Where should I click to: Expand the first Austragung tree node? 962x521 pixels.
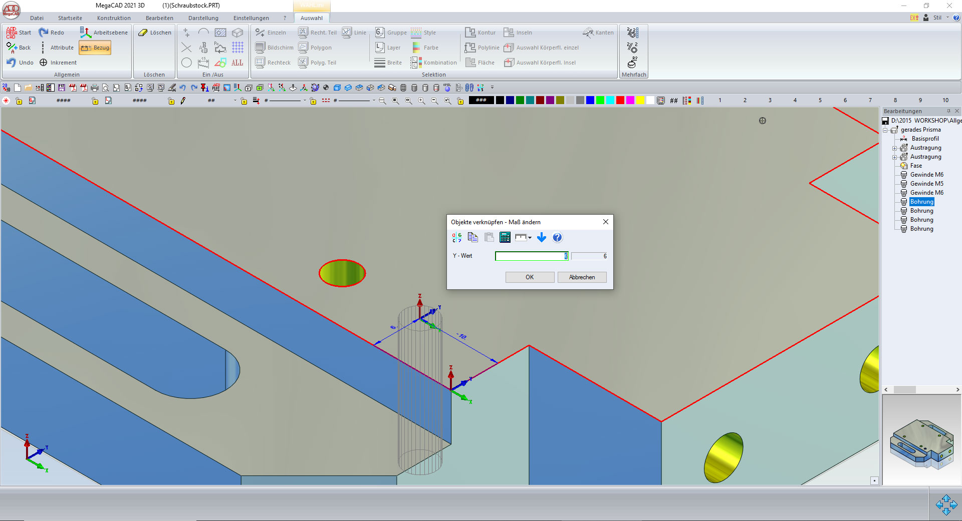pos(894,148)
